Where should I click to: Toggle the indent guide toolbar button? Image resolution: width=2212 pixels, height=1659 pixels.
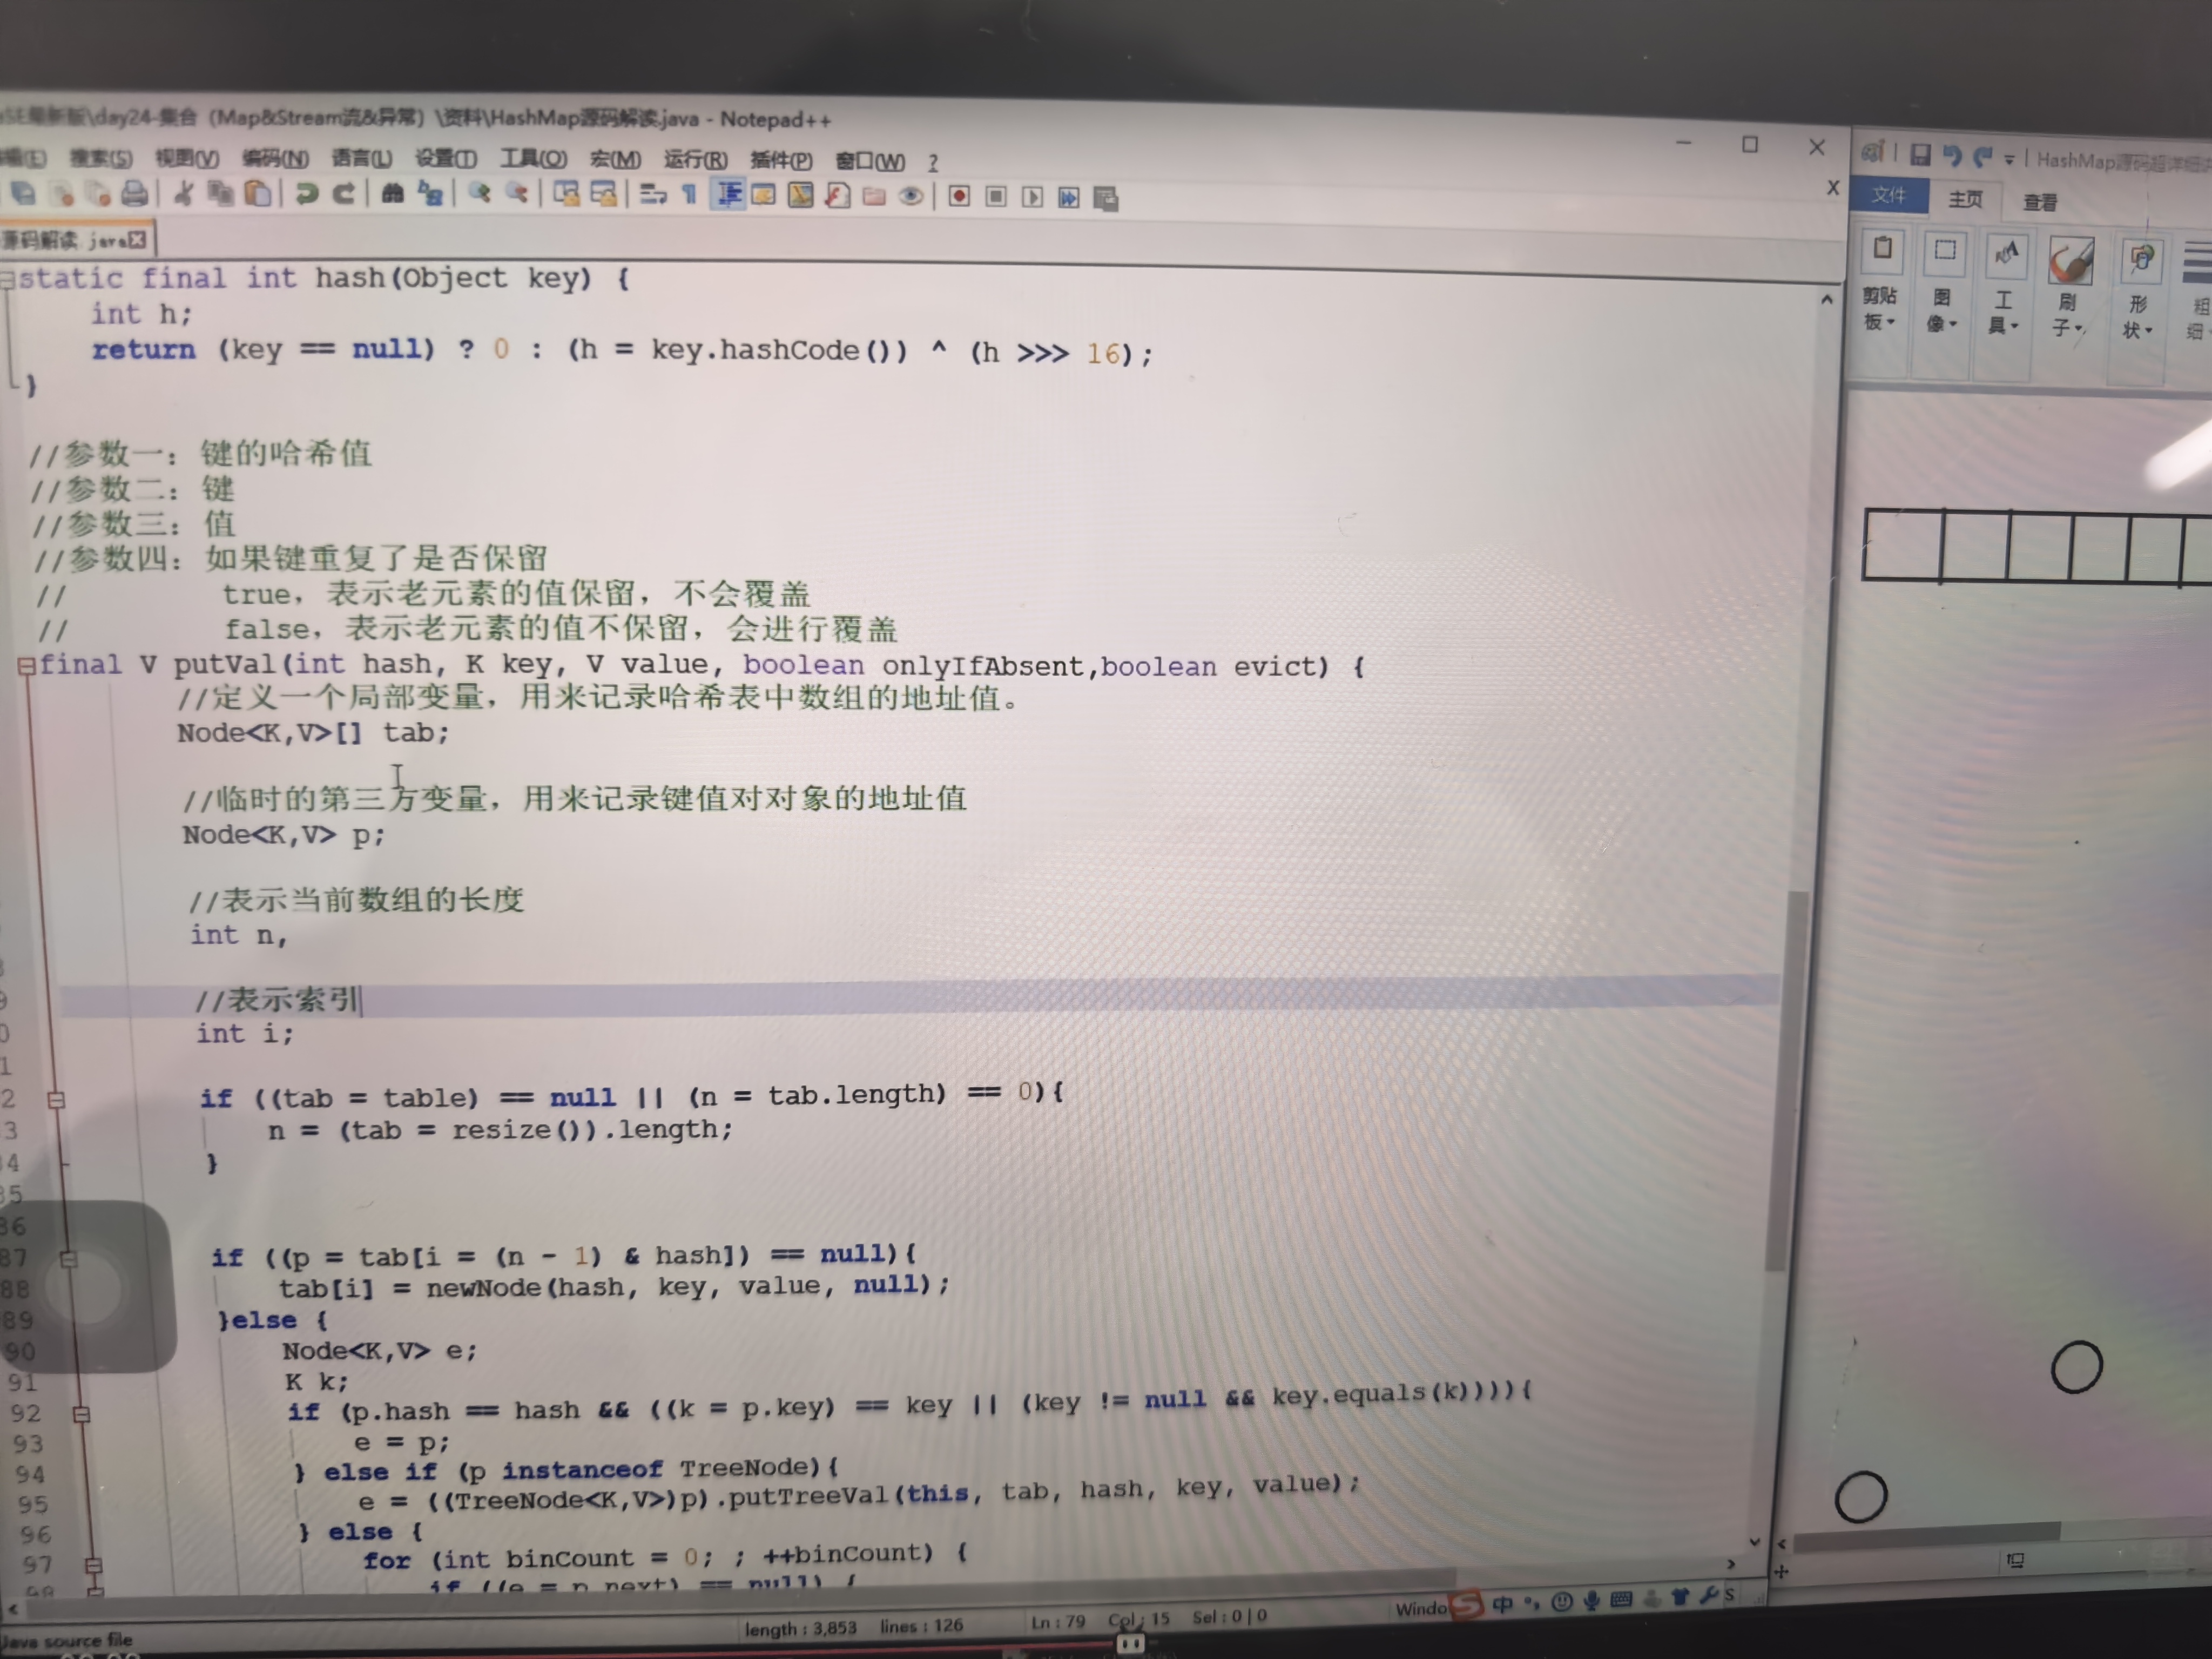pos(729,195)
